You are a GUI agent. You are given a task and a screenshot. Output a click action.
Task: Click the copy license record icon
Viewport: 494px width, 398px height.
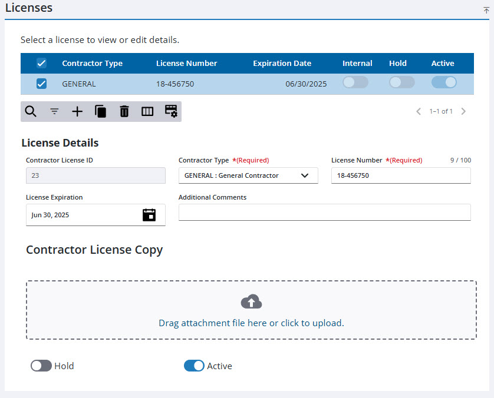point(101,111)
